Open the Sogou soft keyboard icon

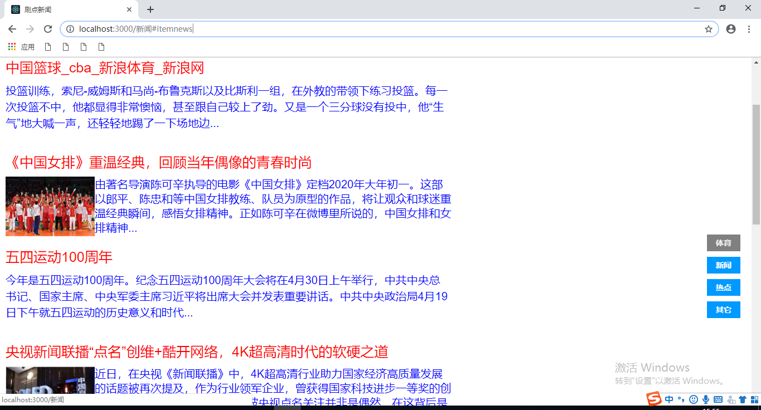[x=718, y=399]
